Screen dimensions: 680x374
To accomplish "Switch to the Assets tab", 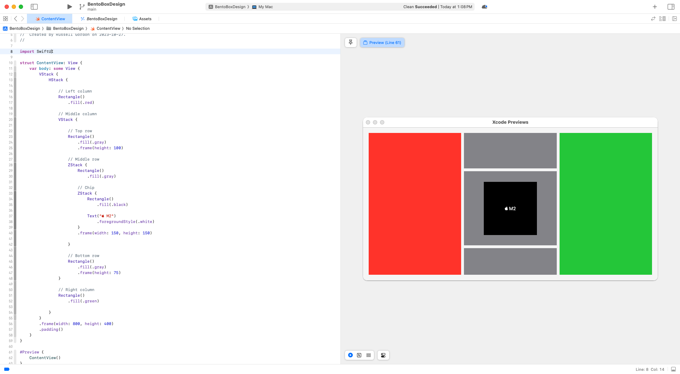I will (142, 19).
